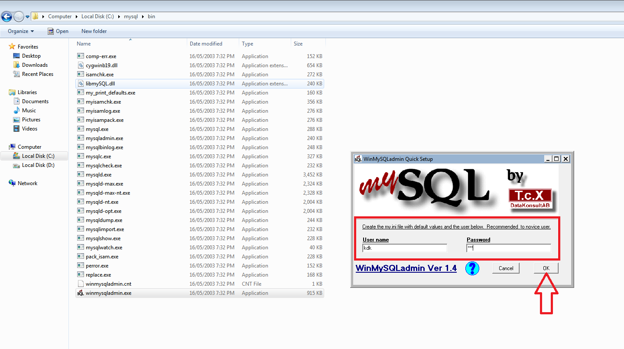Select the mysqladmin.exe file name
Viewport: 624px width, 349px height.
pyautogui.click(x=104, y=138)
